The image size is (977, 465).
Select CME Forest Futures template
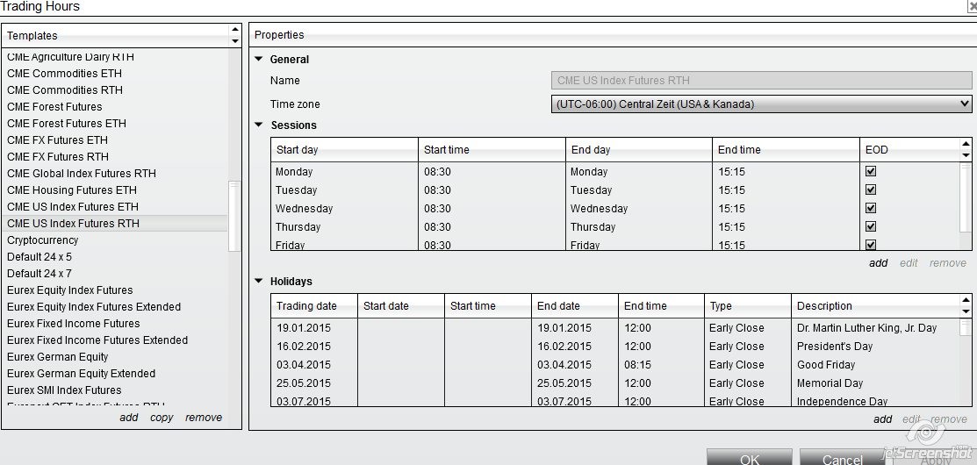click(x=54, y=107)
